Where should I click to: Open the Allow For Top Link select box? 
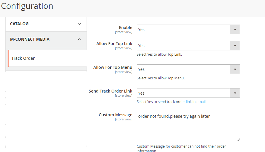tap(183, 46)
